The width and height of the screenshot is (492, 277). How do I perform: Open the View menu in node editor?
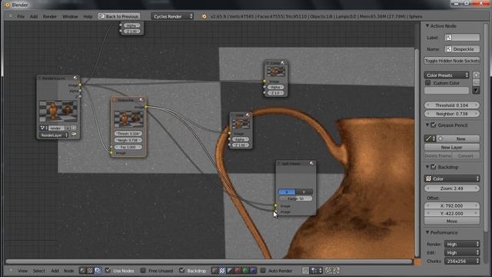(x=22, y=271)
